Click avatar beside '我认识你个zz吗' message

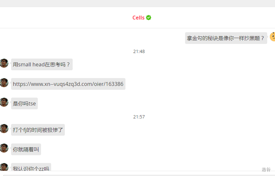tap(4, 167)
